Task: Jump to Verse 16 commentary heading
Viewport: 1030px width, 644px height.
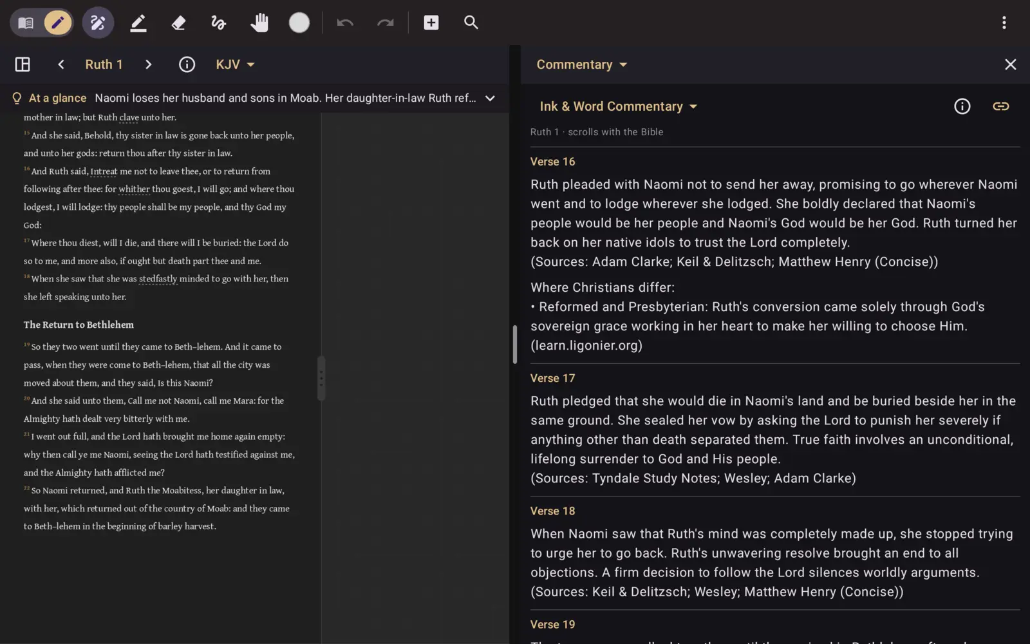Action: [552, 162]
